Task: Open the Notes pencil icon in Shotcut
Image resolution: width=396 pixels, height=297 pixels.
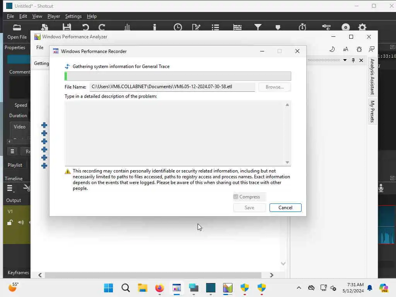Action: tap(196, 27)
